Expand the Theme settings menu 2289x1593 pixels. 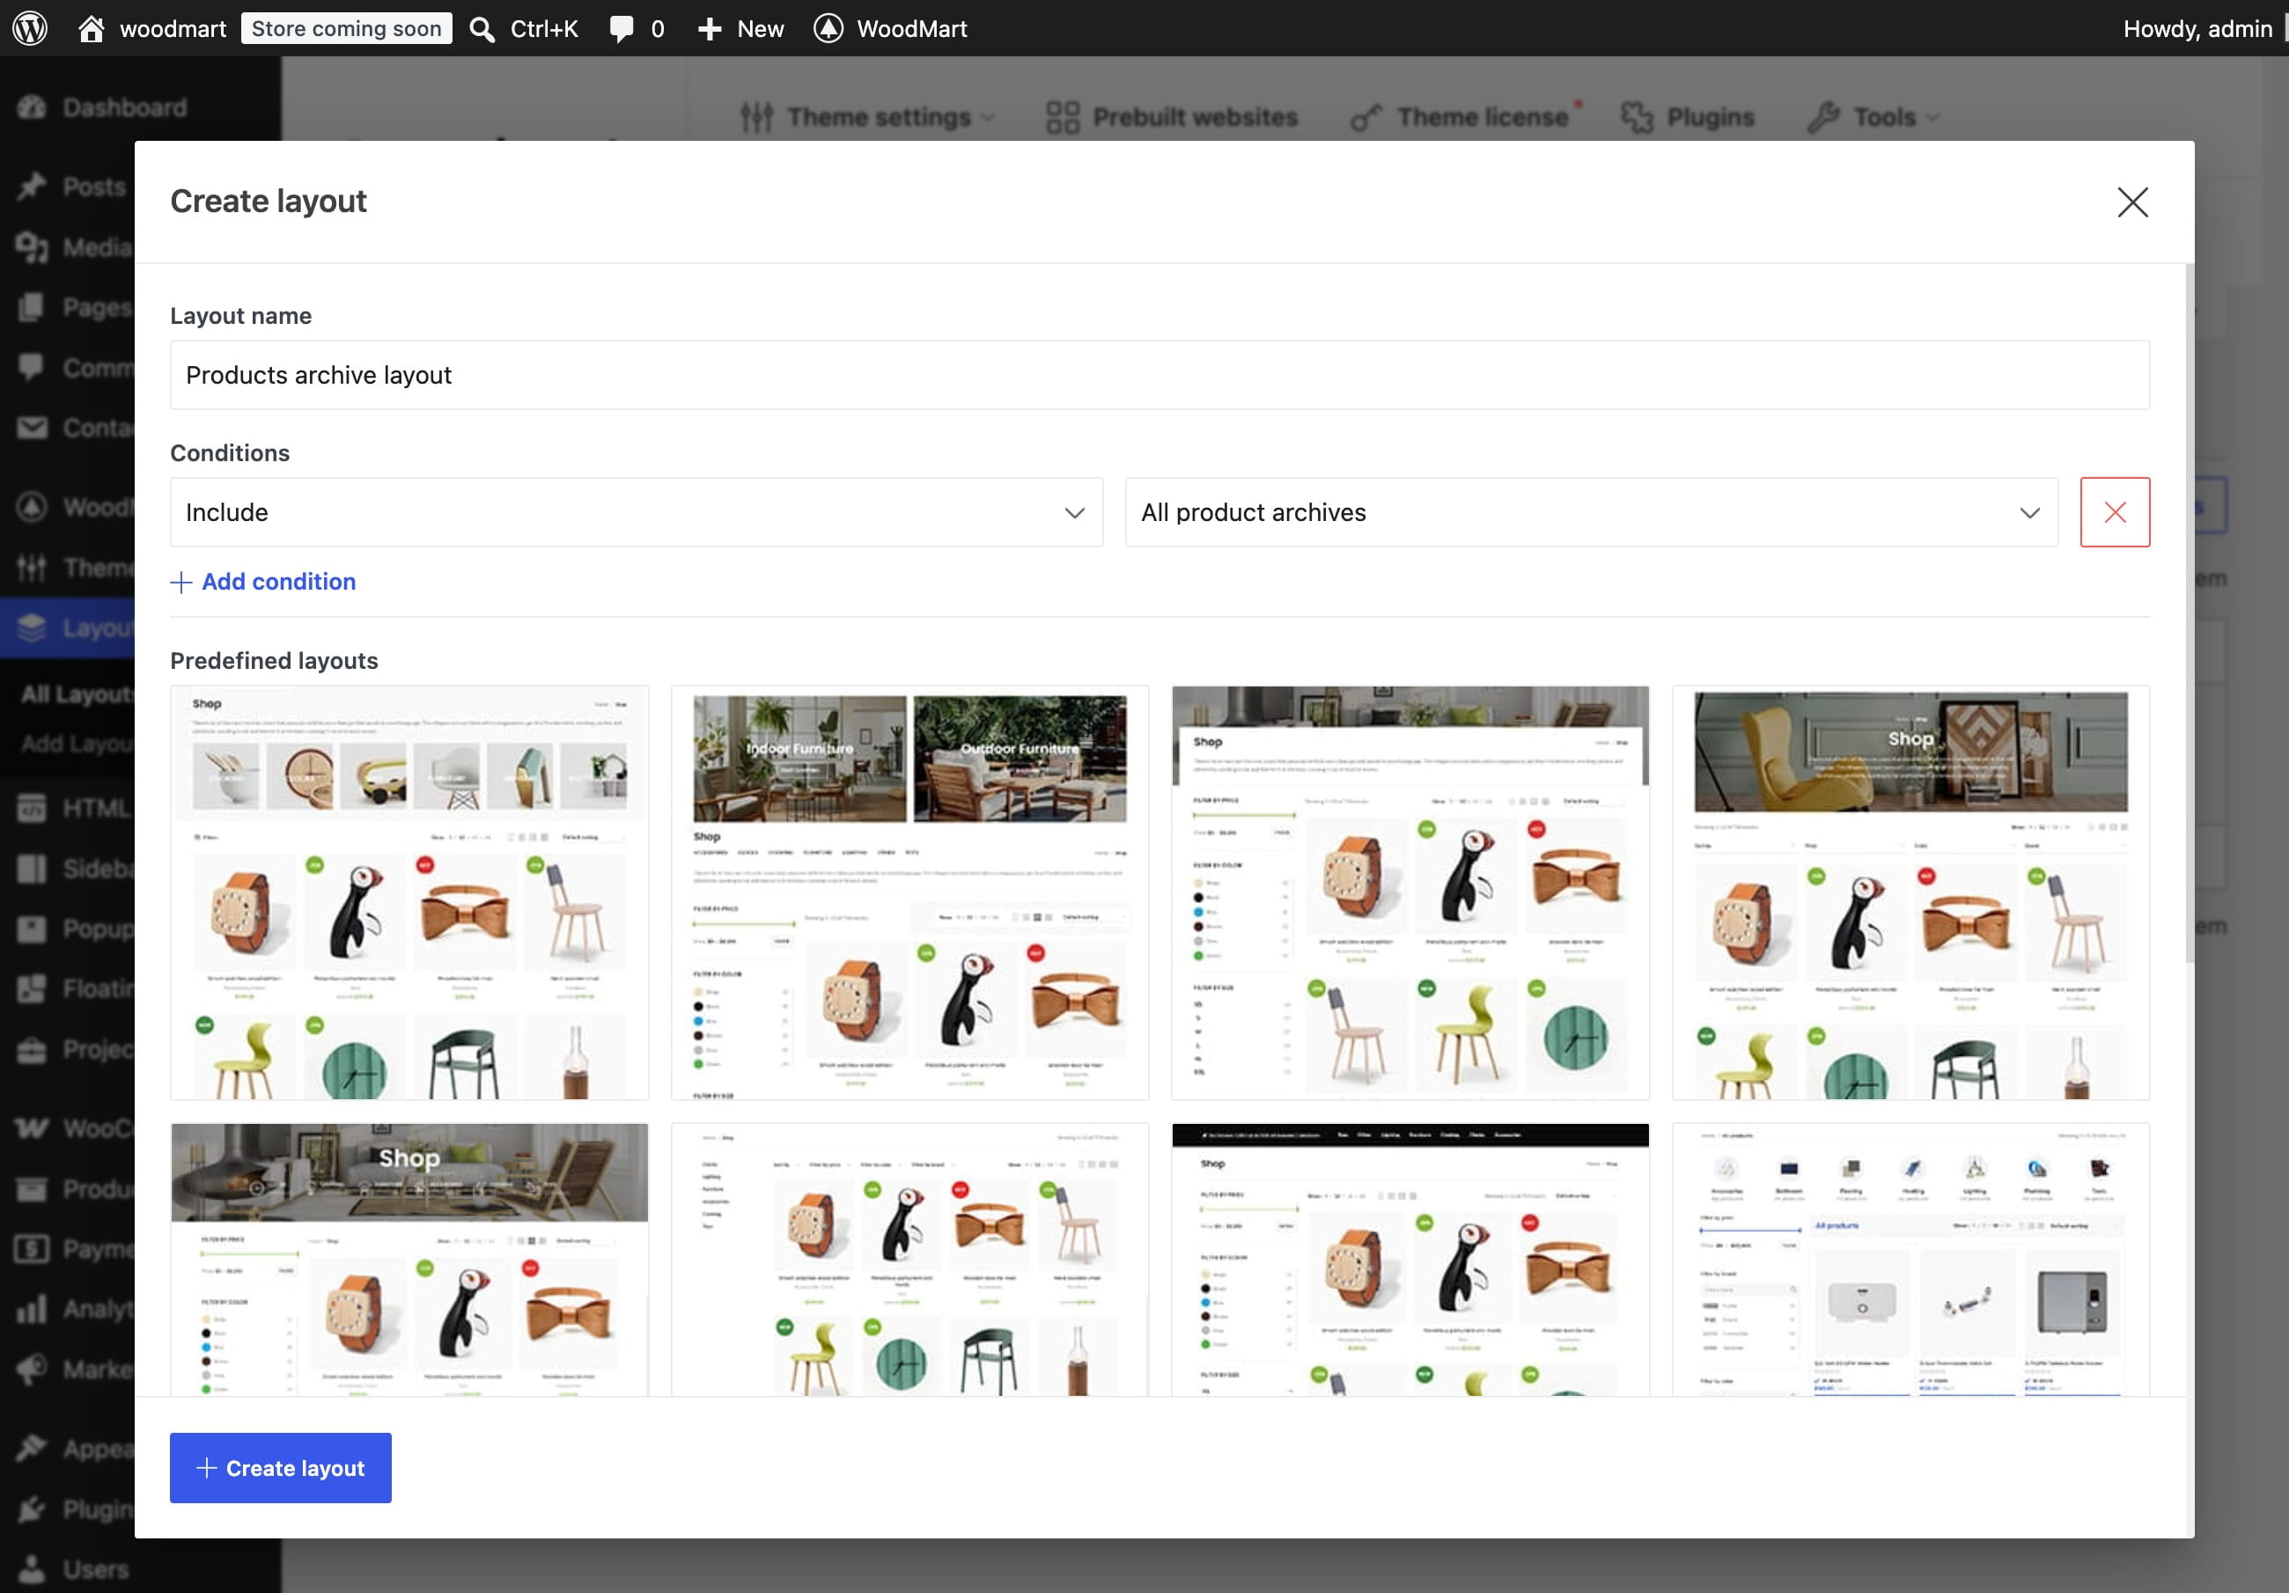click(867, 117)
